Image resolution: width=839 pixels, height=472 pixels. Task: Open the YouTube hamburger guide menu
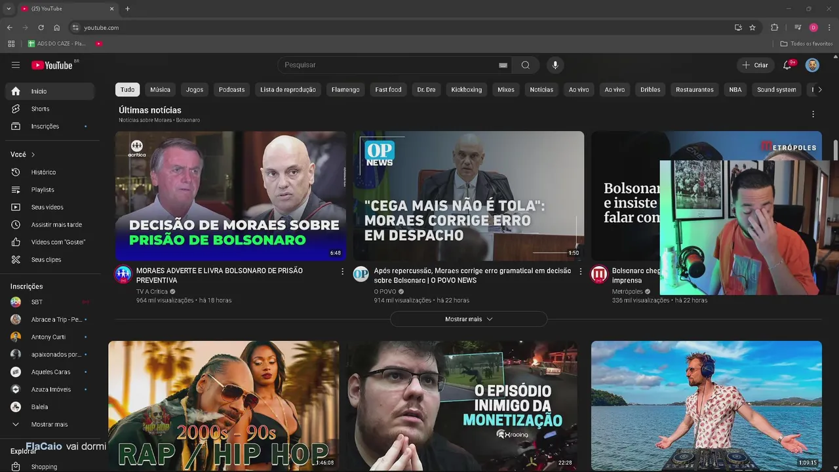(16, 65)
